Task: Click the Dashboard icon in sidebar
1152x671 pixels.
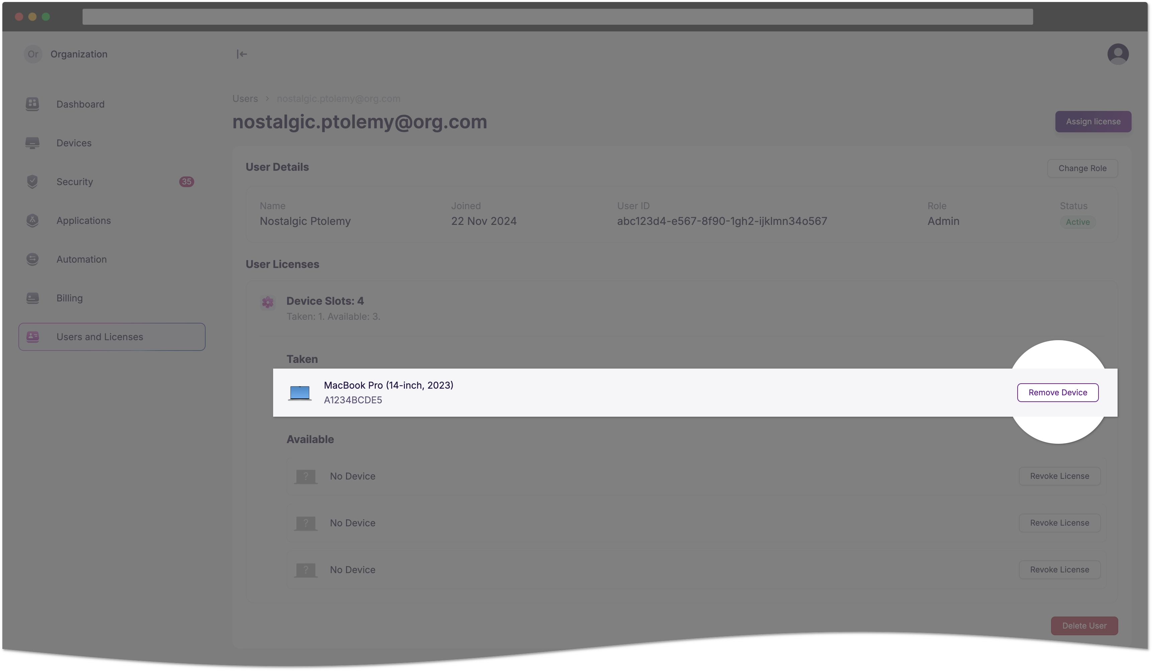Action: point(33,104)
